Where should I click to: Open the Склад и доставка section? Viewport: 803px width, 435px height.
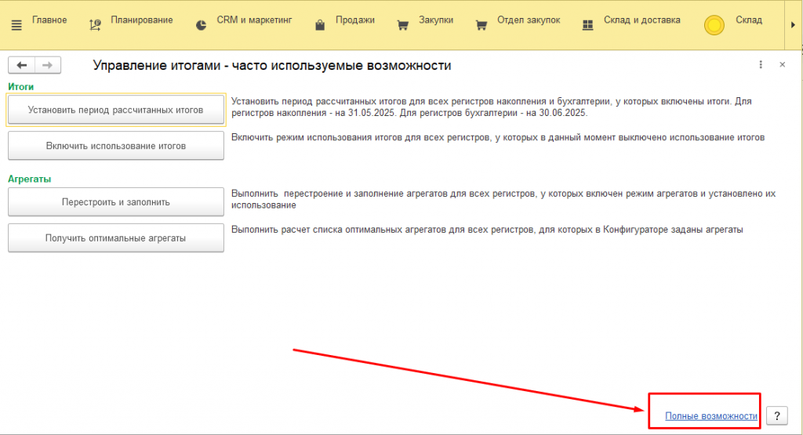click(641, 20)
